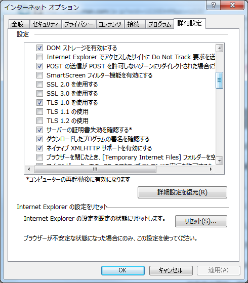Enable Do Not Track 要求 checkbox
This screenshot has width=248, height=283.
click(39, 57)
